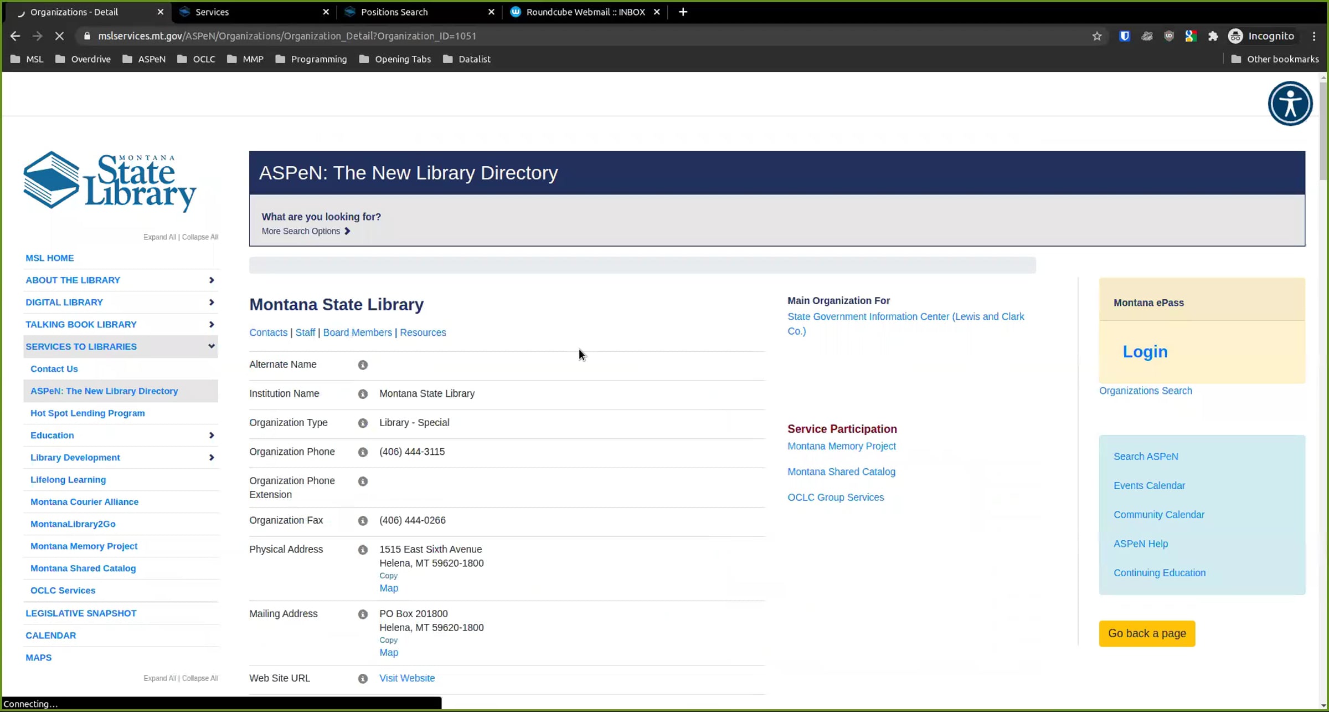Expand More Search Options
The image size is (1329, 712).
tap(306, 231)
